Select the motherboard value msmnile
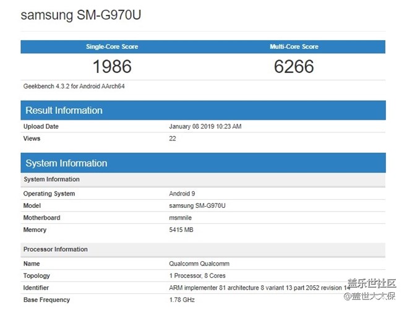 pyautogui.click(x=180, y=218)
